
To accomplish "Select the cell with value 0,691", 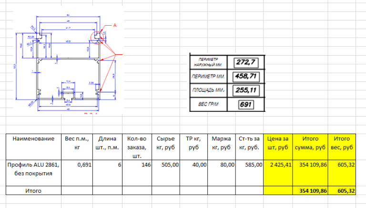I will (77, 173).
